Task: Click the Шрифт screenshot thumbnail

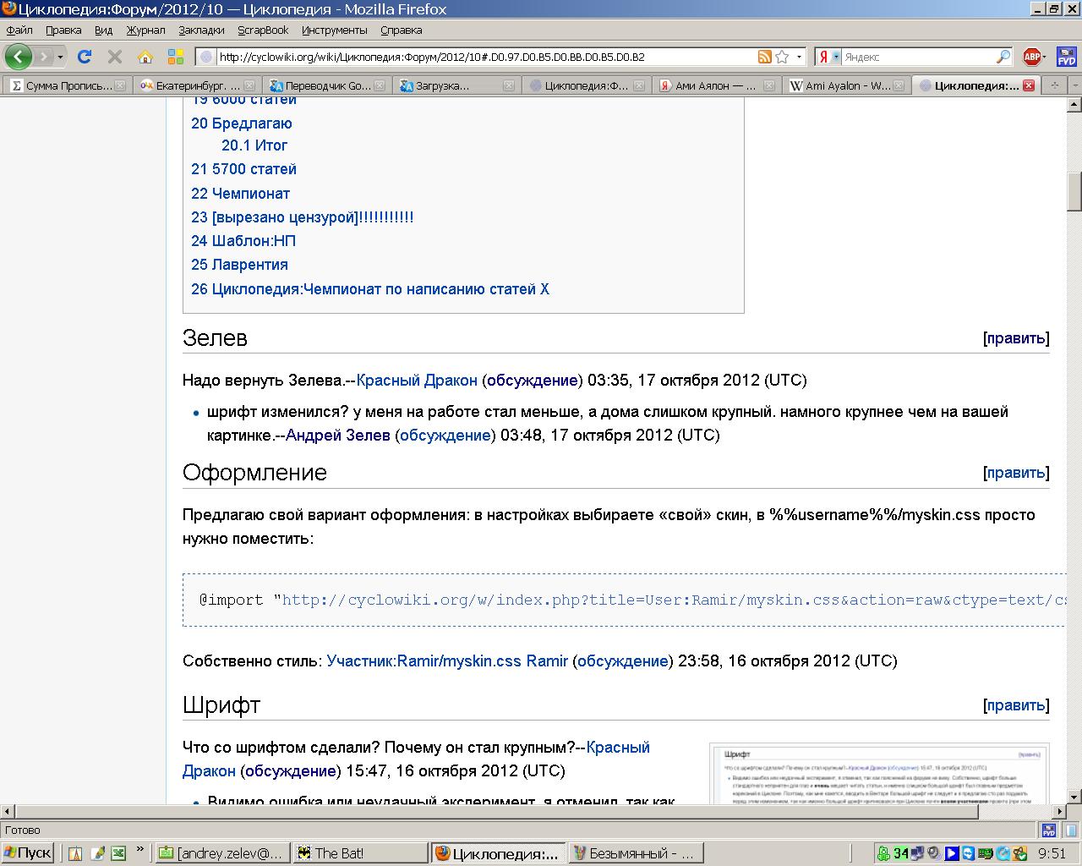Action: (x=878, y=772)
